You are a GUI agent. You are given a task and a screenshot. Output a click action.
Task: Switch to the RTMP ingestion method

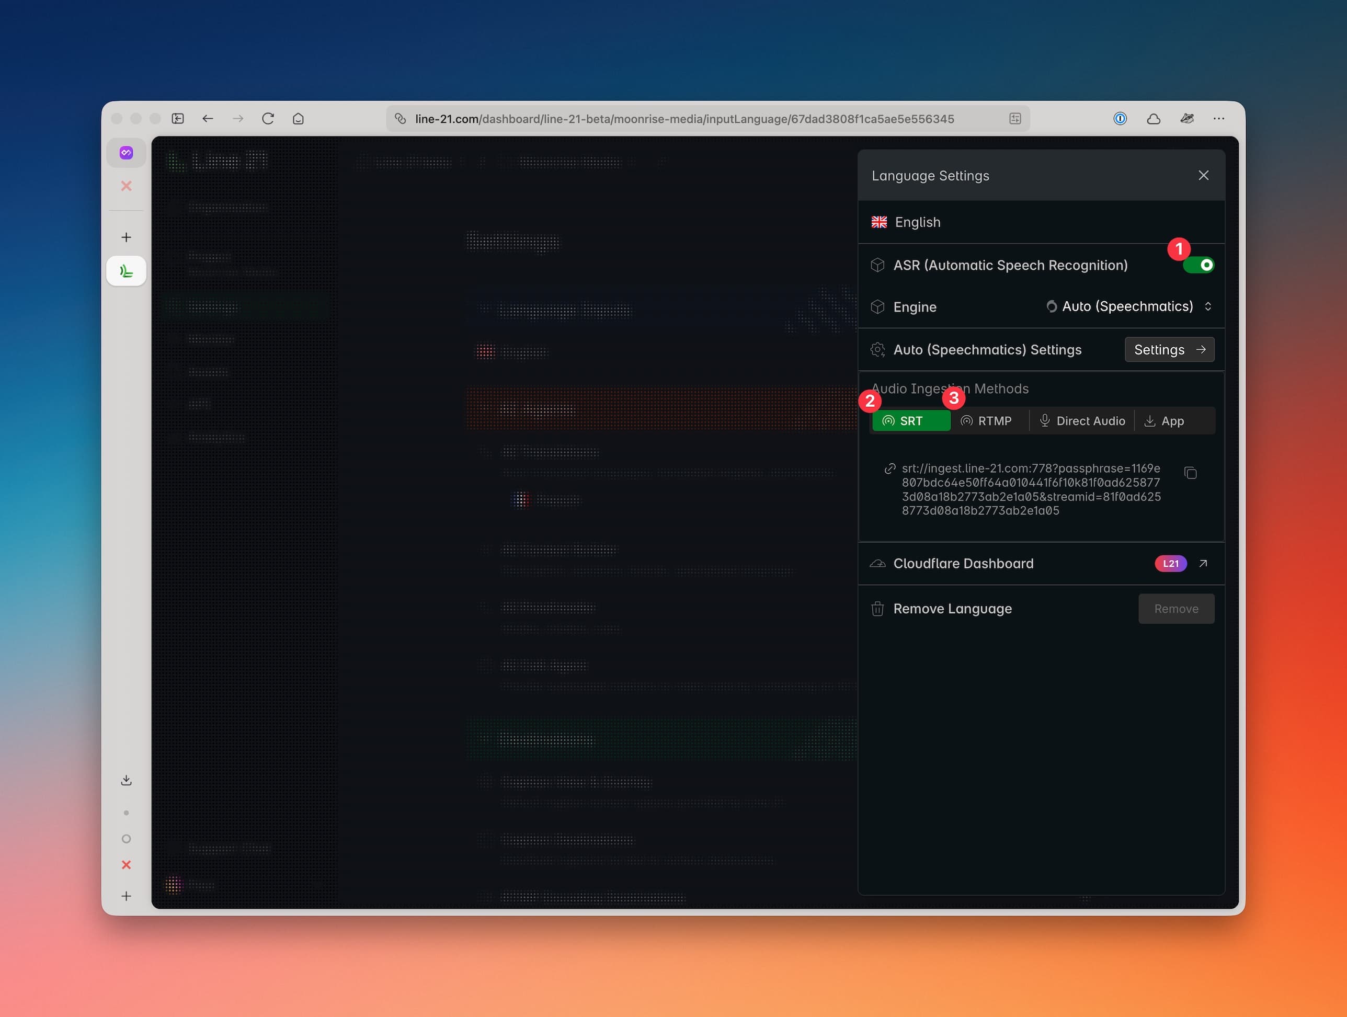(987, 421)
